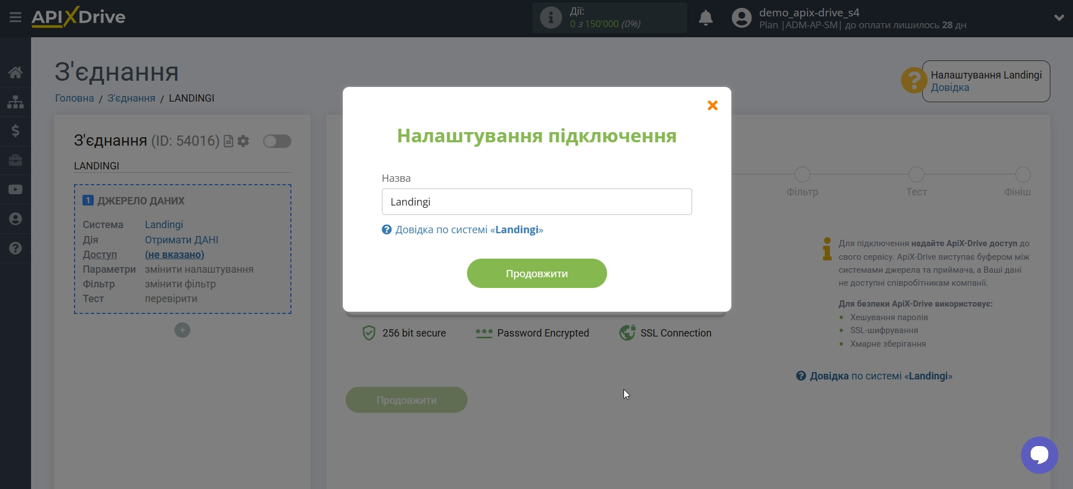Click the Довідка link in the help tooltip
1073x489 pixels.
click(x=950, y=88)
